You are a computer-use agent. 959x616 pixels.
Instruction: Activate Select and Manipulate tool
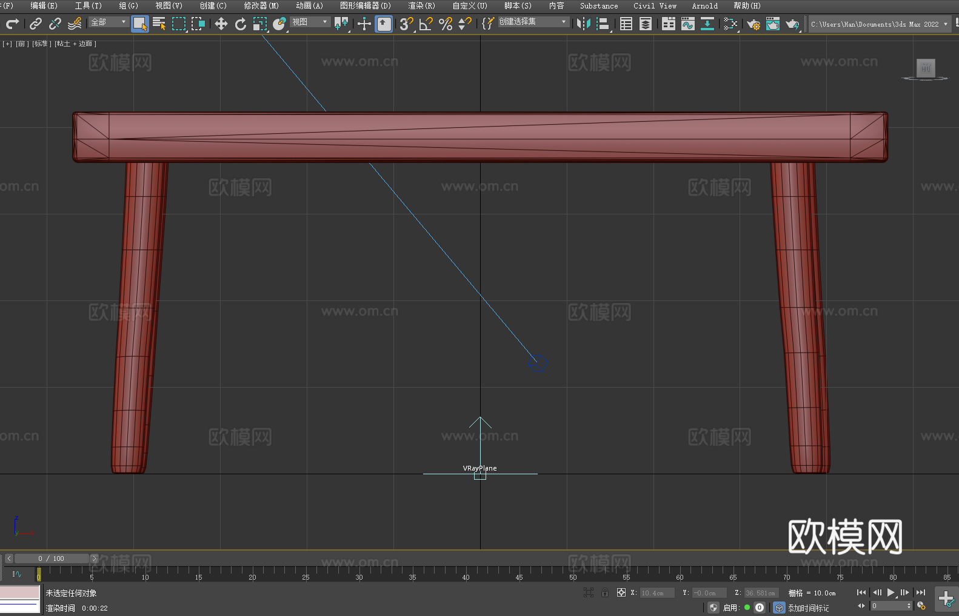364,24
